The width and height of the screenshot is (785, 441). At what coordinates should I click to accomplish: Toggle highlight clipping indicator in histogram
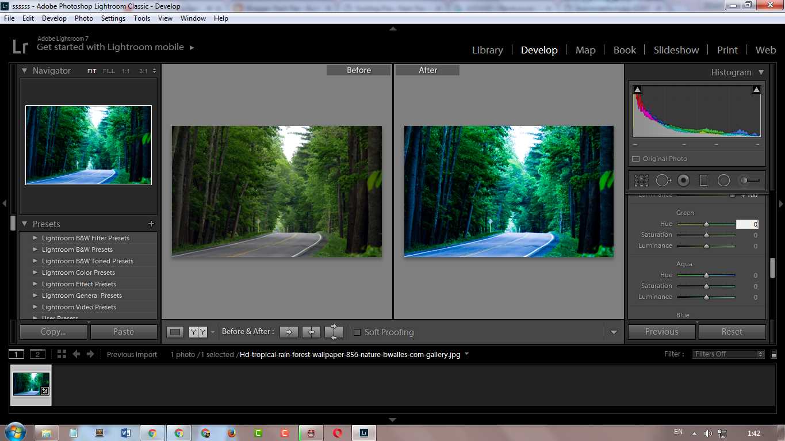756,90
